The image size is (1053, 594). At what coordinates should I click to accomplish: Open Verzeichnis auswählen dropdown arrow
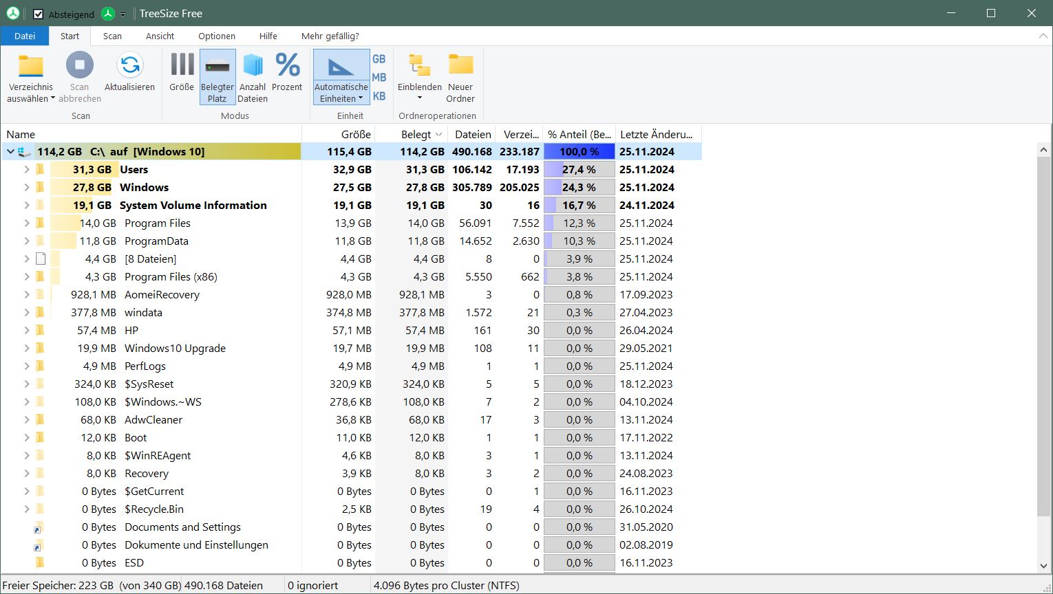tap(52, 99)
